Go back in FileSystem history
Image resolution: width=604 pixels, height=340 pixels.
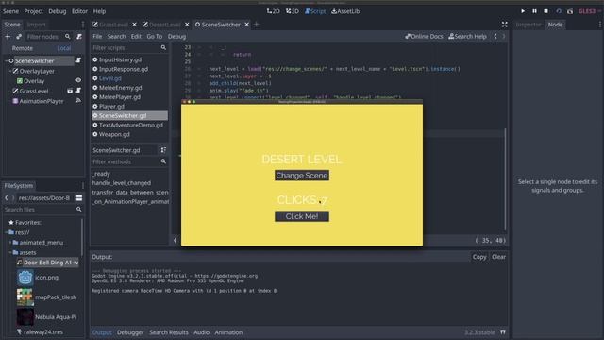click(7, 197)
